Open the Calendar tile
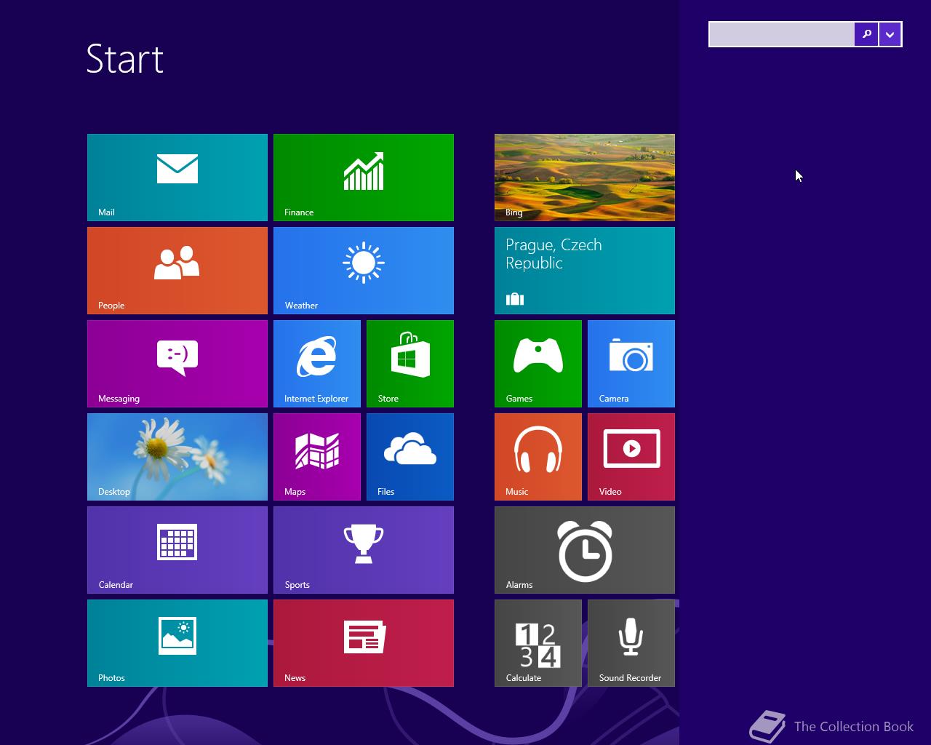 tap(177, 550)
